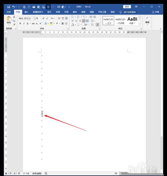Open the font dialog launcher
Image resolution: width=167 pixels, height=176 pixels.
click(68, 29)
